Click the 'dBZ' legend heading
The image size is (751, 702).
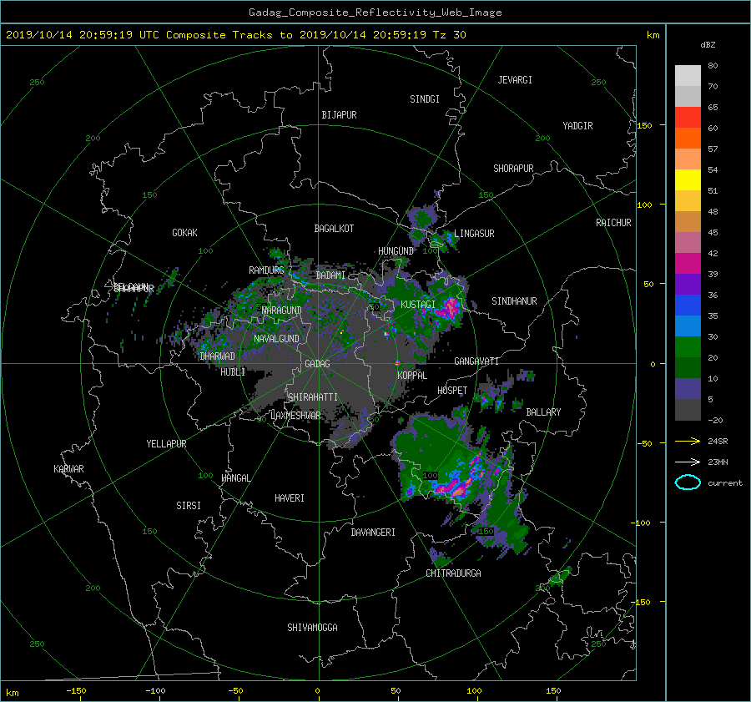(x=708, y=45)
